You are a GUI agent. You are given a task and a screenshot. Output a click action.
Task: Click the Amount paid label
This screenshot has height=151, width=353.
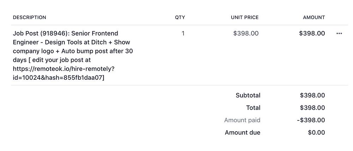pos(242,120)
